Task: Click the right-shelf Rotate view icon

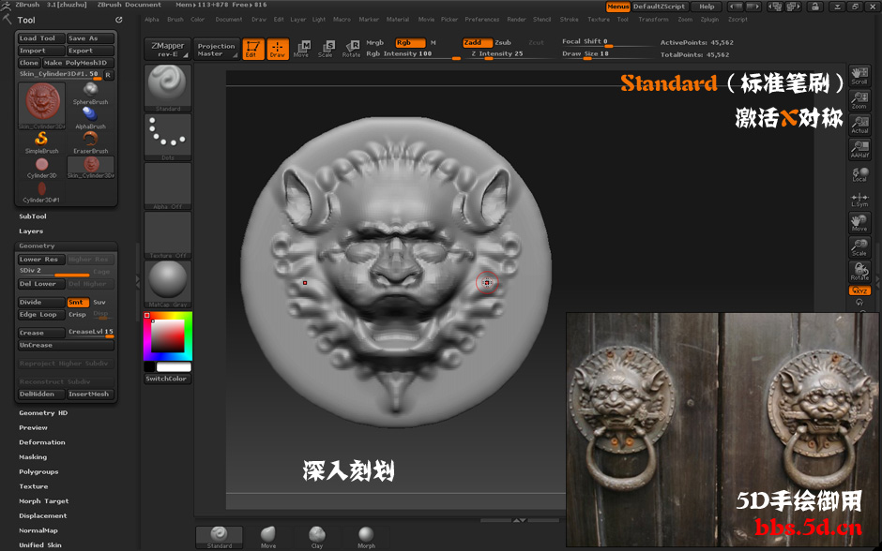Action: 859,272
